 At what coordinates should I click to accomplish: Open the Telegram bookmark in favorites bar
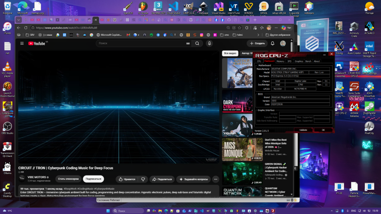(158, 35)
